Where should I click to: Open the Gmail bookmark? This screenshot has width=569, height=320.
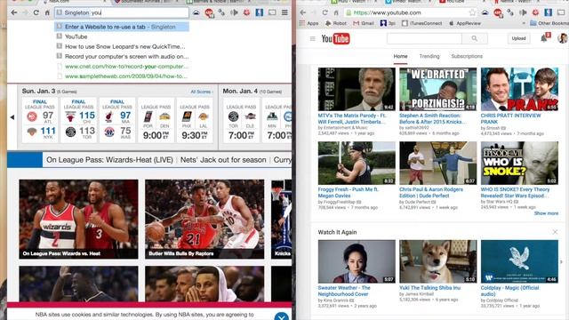(364, 23)
